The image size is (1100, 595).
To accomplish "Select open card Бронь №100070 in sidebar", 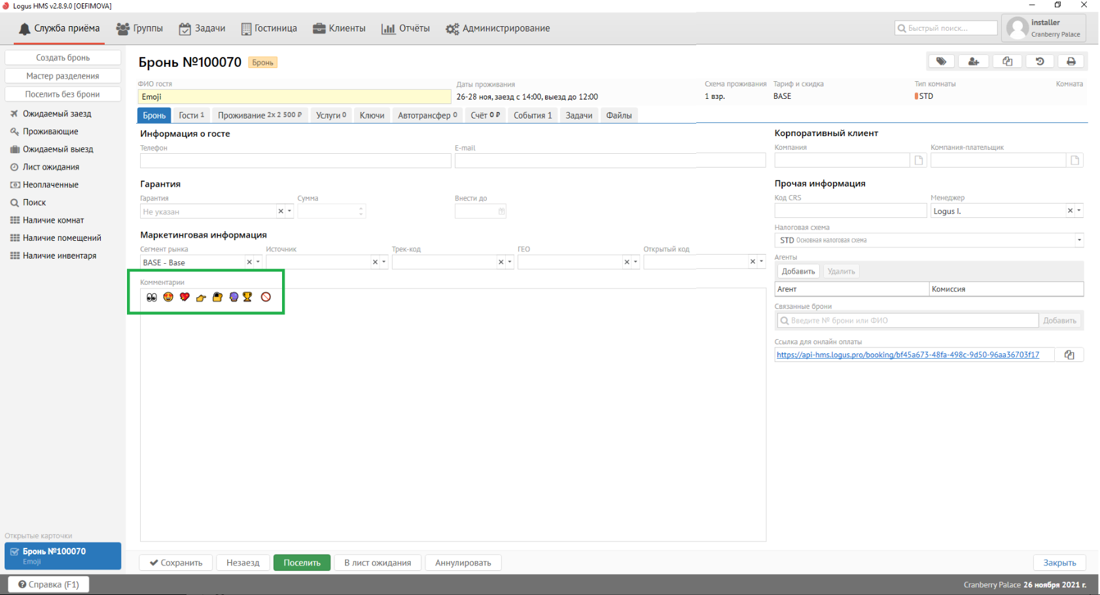I will [63, 556].
